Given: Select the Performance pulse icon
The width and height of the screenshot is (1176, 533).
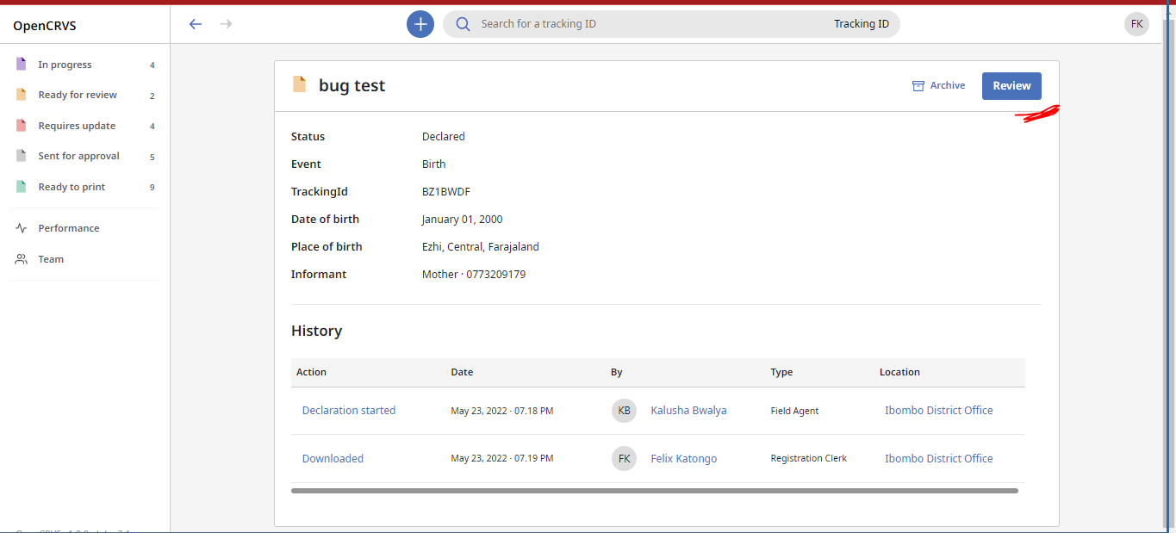Looking at the screenshot, I should coord(21,227).
